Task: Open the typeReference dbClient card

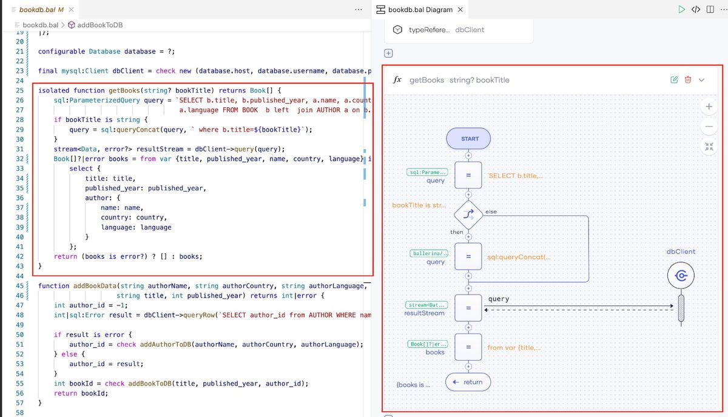Action: (459, 30)
